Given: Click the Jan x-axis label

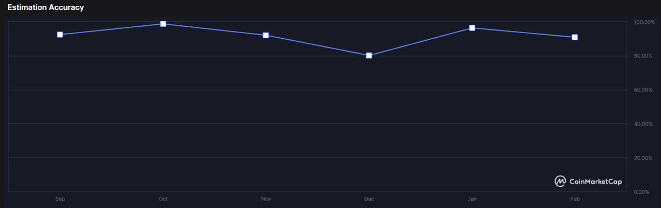Looking at the screenshot, I should click(472, 199).
